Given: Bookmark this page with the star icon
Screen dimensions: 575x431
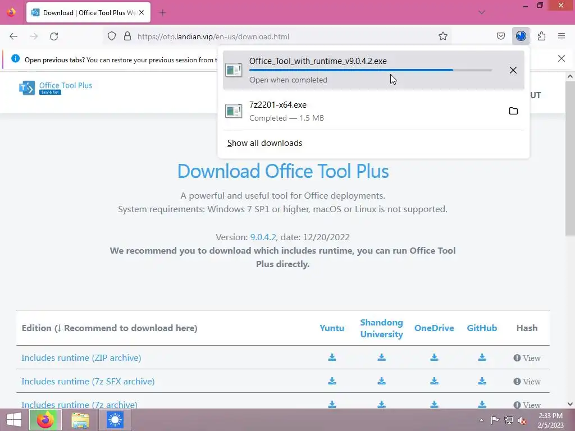Looking at the screenshot, I should coord(443,36).
